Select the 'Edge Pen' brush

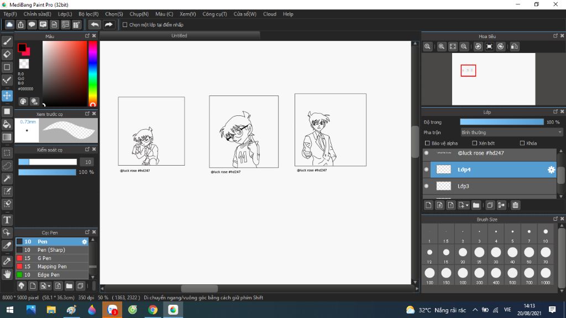[x=52, y=275]
